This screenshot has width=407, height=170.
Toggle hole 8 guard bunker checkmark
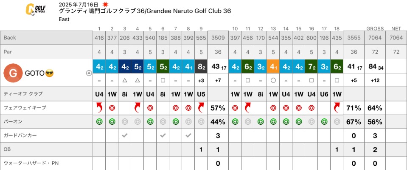[x=188, y=135]
